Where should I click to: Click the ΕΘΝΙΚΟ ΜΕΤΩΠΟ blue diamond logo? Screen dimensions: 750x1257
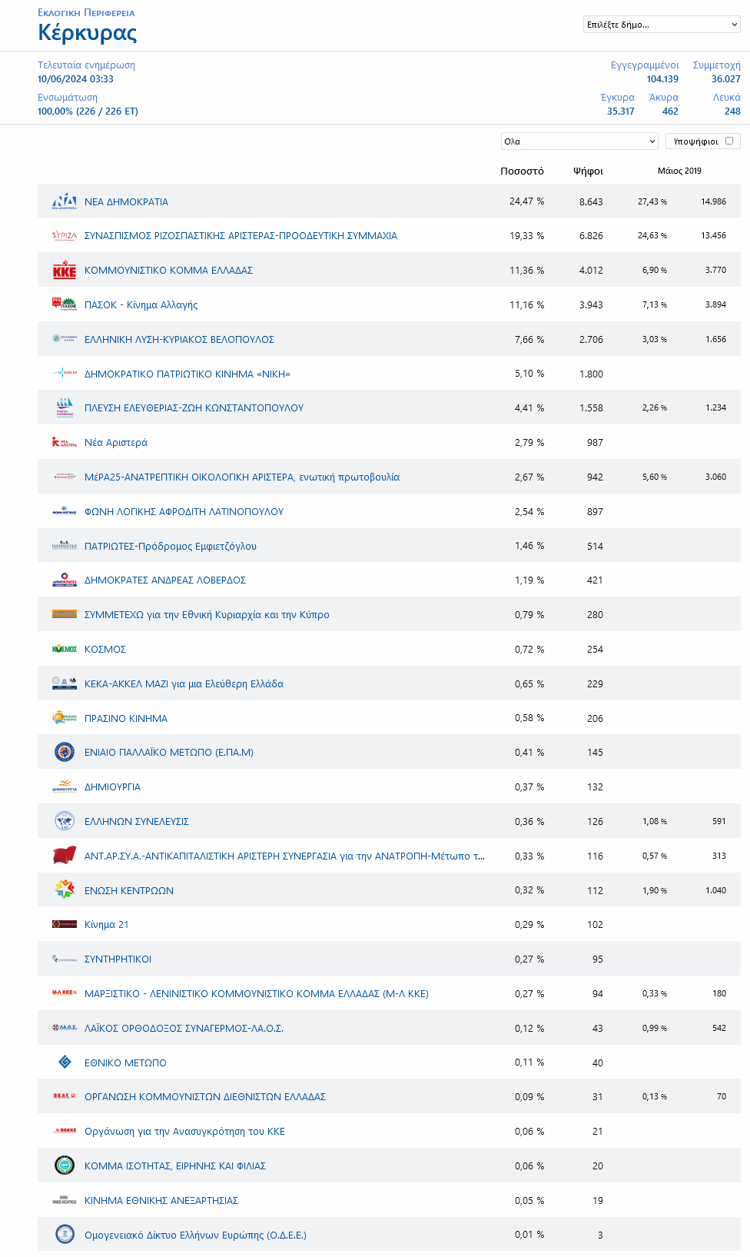[65, 1062]
